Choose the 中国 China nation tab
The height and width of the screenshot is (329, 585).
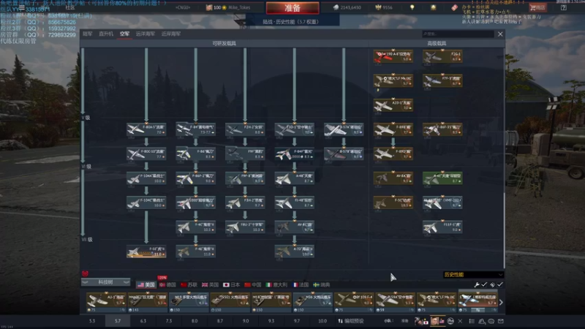(252, 285)
